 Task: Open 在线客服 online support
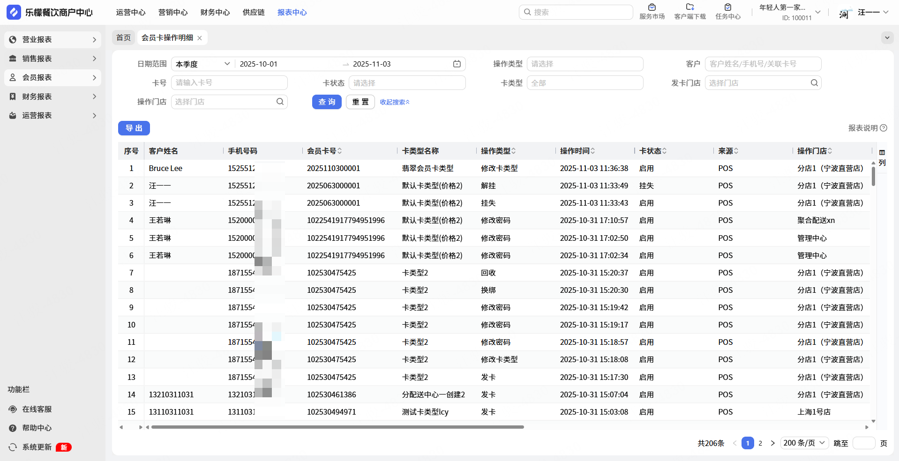[37, 409]
